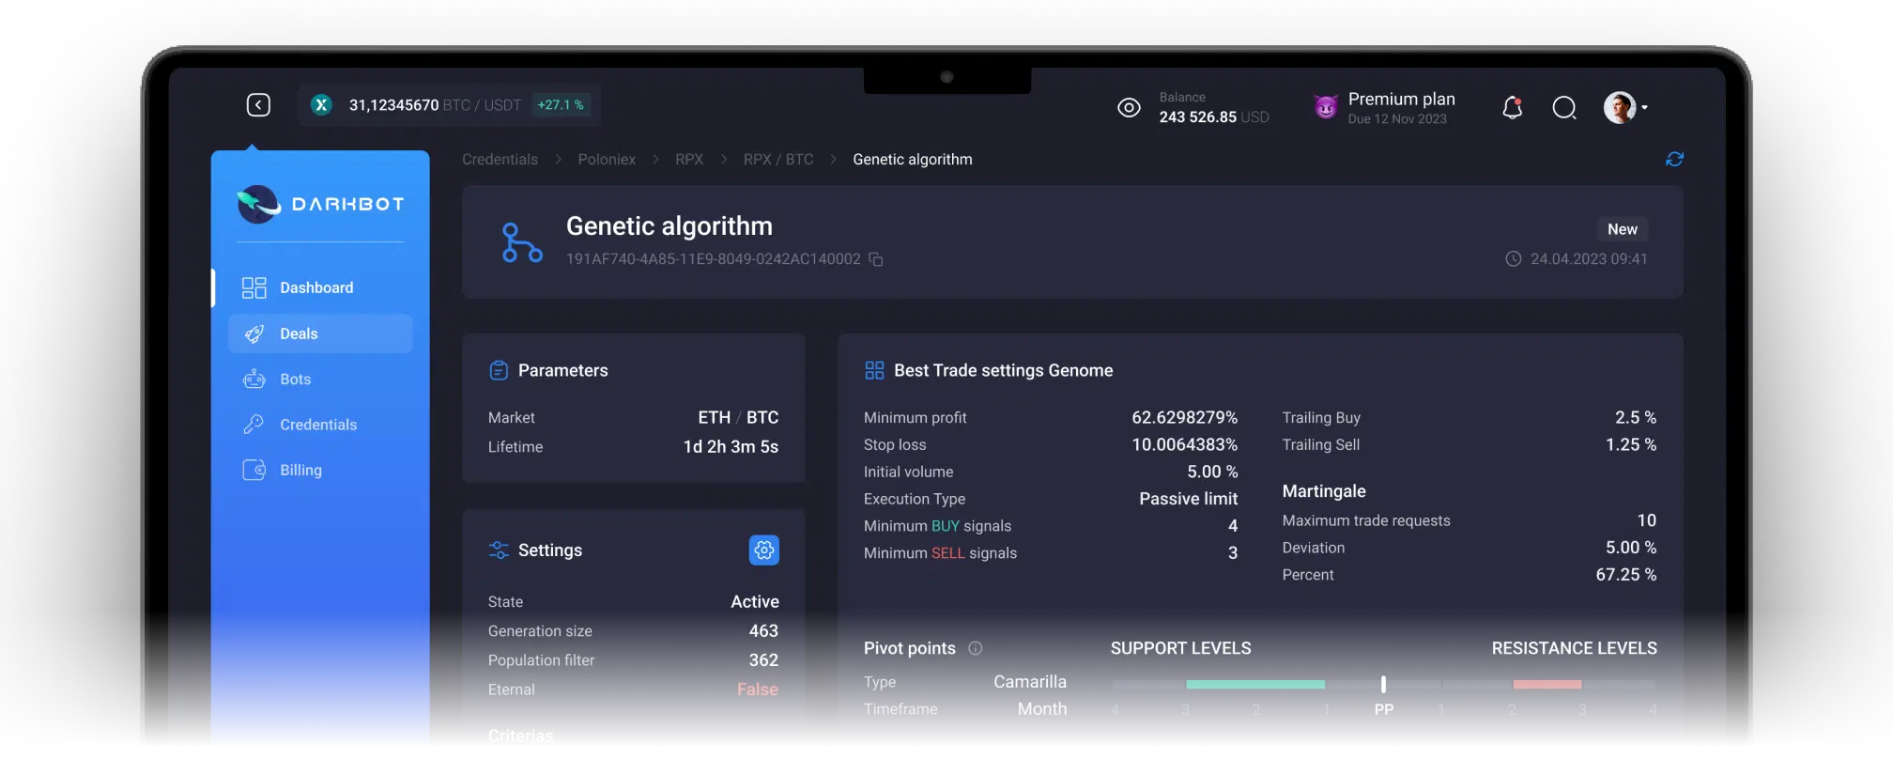Copy the genetic algorithm ID
This screenshot has width=1893, height=759.
click(x=876, y=259)
